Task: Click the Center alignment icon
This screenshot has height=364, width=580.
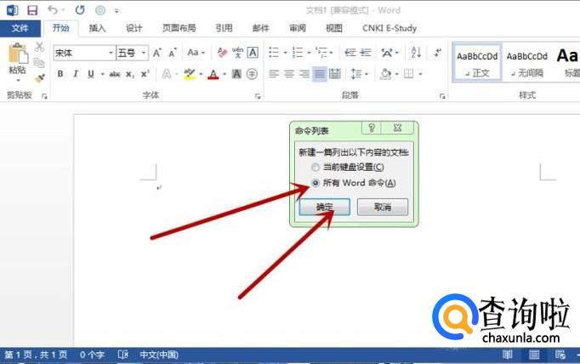Action: [x=289, y=74]
